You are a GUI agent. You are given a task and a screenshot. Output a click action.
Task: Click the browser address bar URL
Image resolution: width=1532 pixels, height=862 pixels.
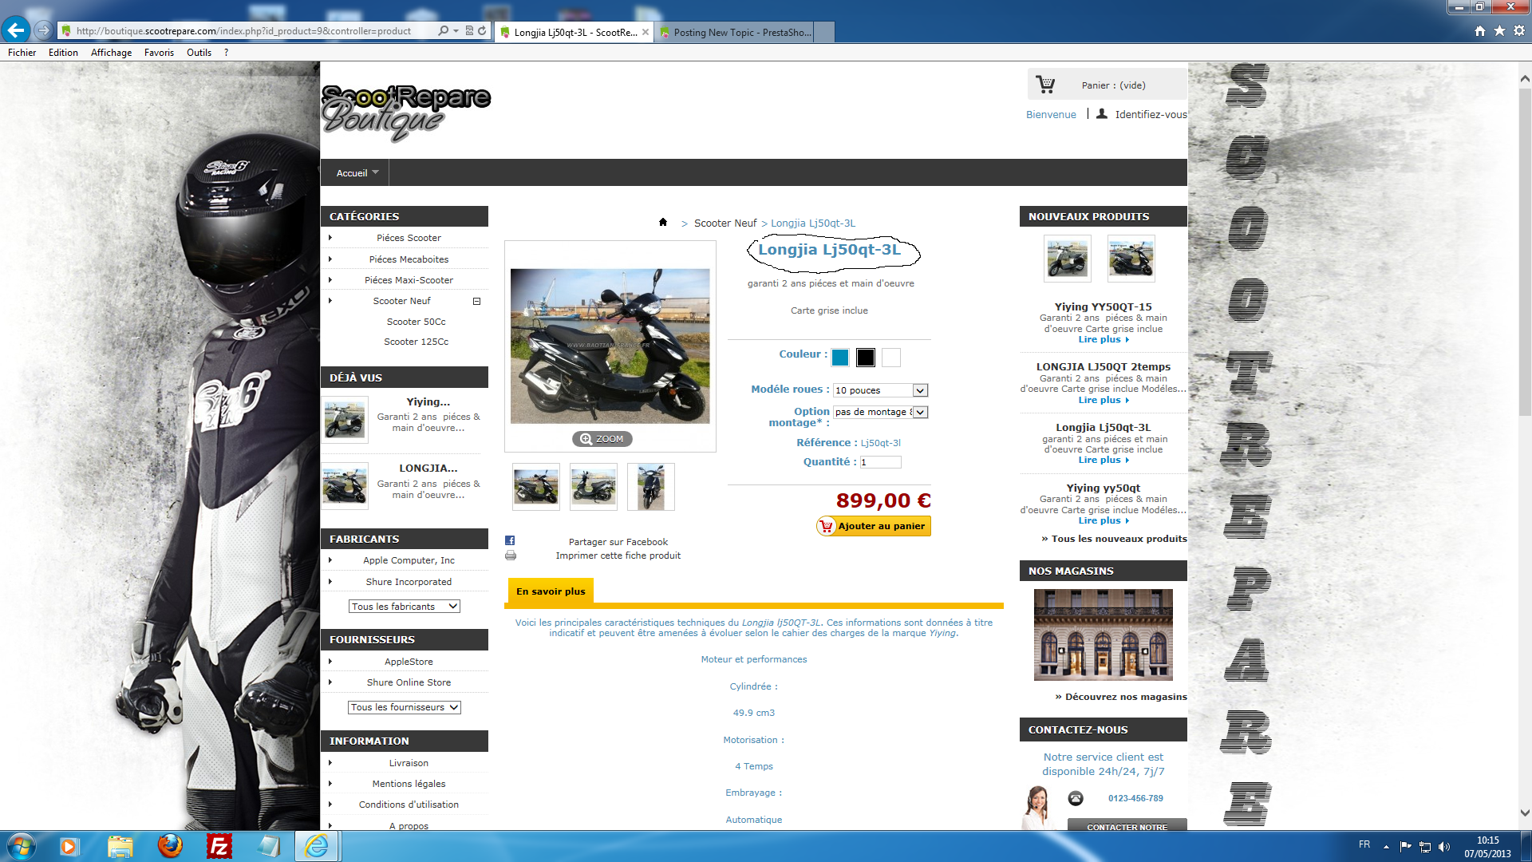pos(243,31)
